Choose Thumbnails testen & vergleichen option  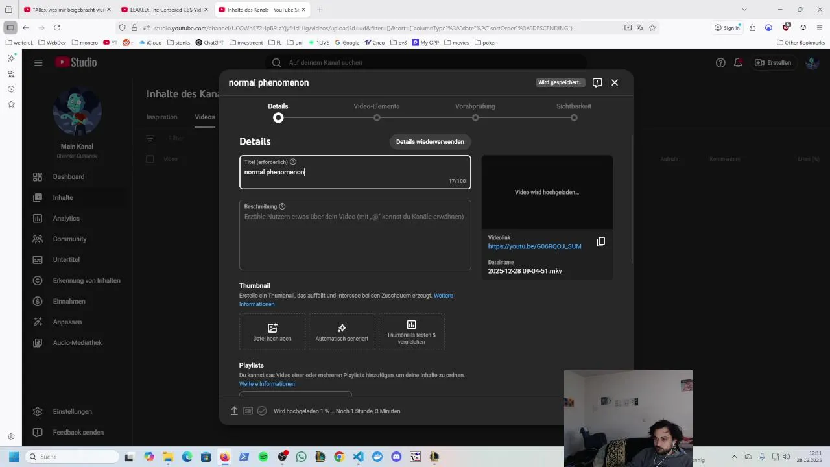tap(412, 332)
